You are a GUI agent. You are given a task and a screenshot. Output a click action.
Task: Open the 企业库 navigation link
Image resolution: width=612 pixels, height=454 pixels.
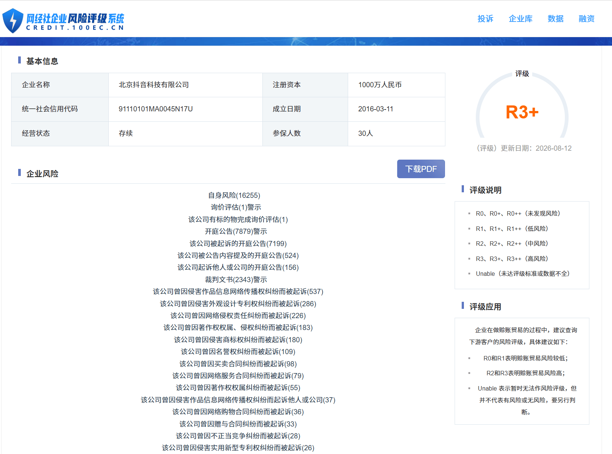pos(520,19)
